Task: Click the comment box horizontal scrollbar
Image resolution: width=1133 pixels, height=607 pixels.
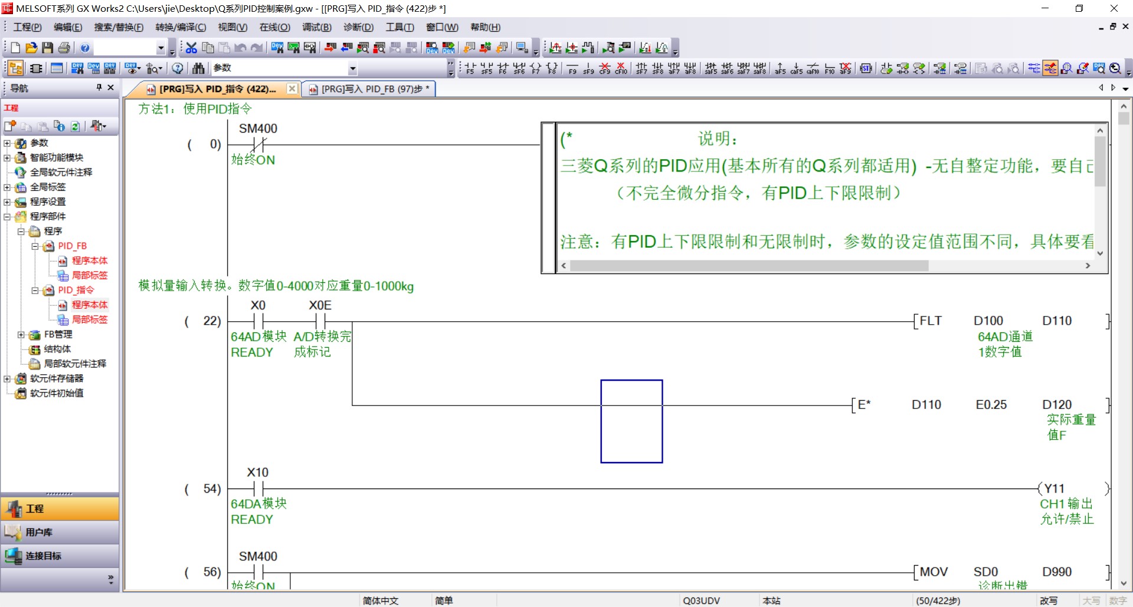Action: click(x=749, y=266)
